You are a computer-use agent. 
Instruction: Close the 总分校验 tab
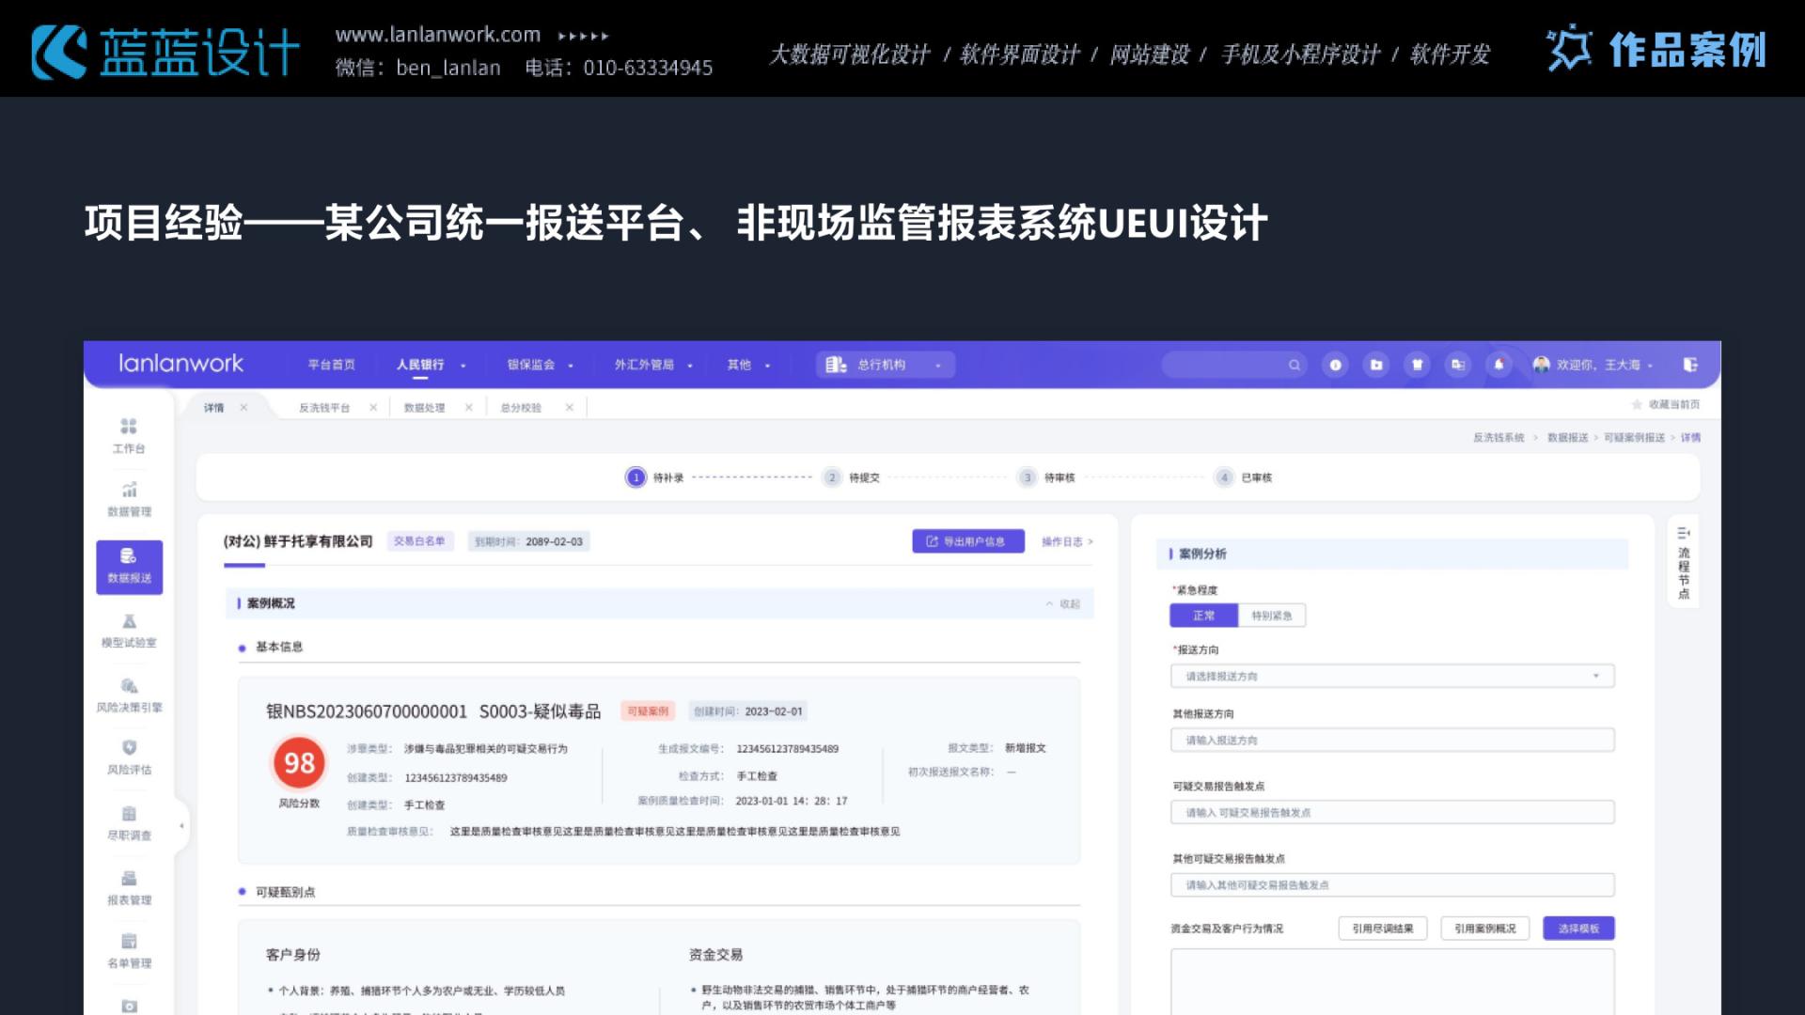[x=569, y=407]
